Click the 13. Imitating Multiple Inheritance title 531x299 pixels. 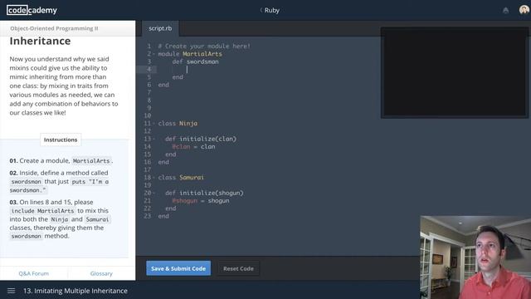coord(76,291)
